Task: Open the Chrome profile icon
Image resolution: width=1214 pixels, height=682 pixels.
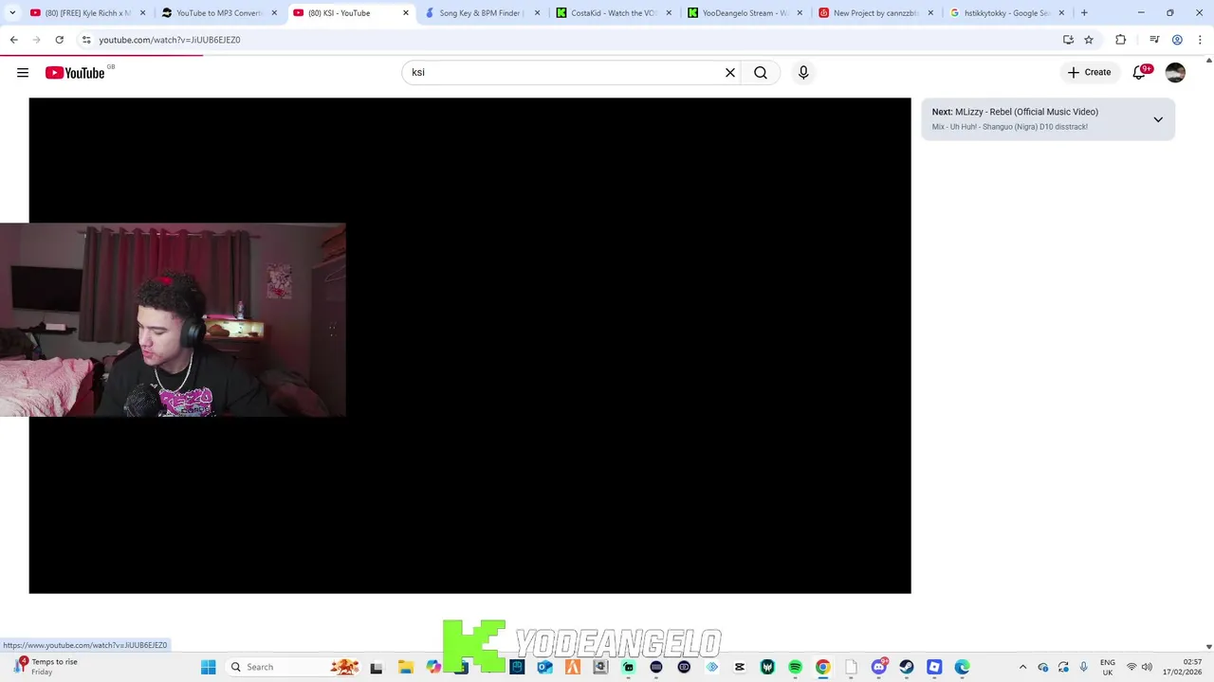Action: 1177,40
